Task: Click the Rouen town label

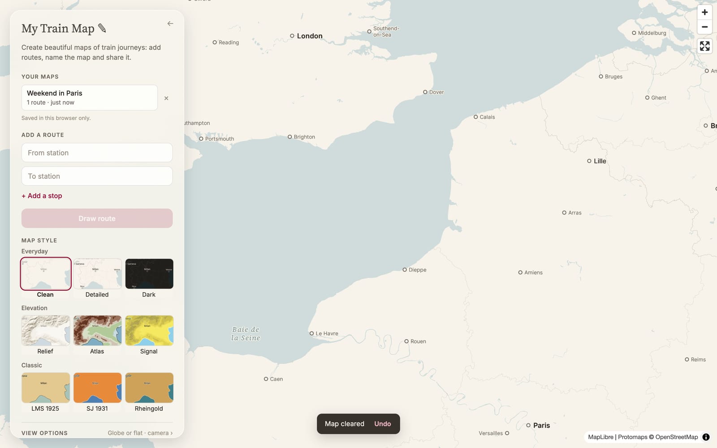Action: pos(418,341)
